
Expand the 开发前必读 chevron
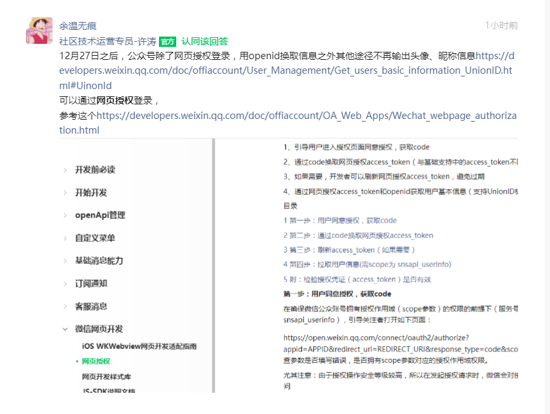coord(65,170)
